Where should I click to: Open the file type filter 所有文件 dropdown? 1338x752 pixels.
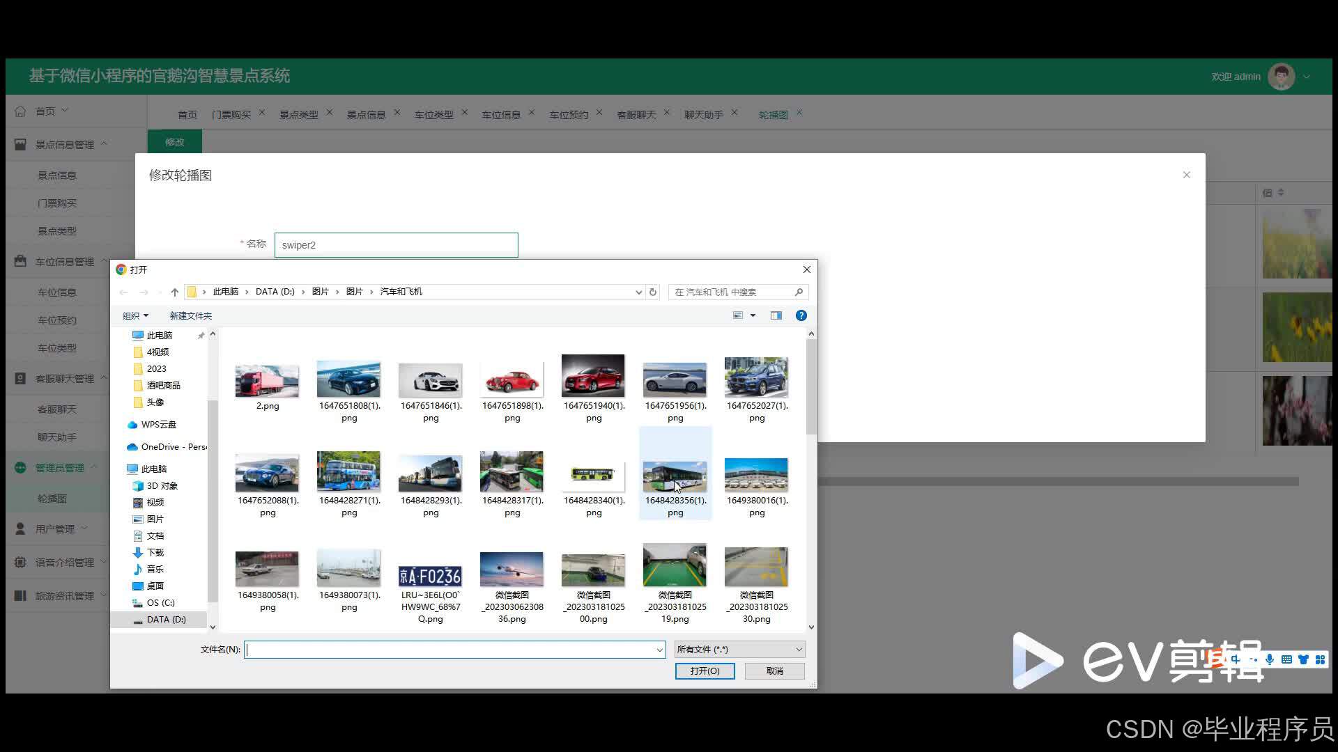point(739,650)
